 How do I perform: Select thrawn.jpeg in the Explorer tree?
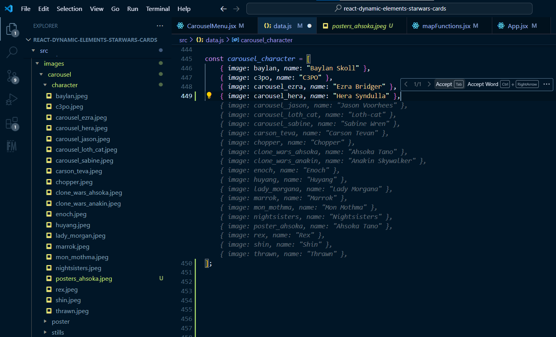[72, 311]
